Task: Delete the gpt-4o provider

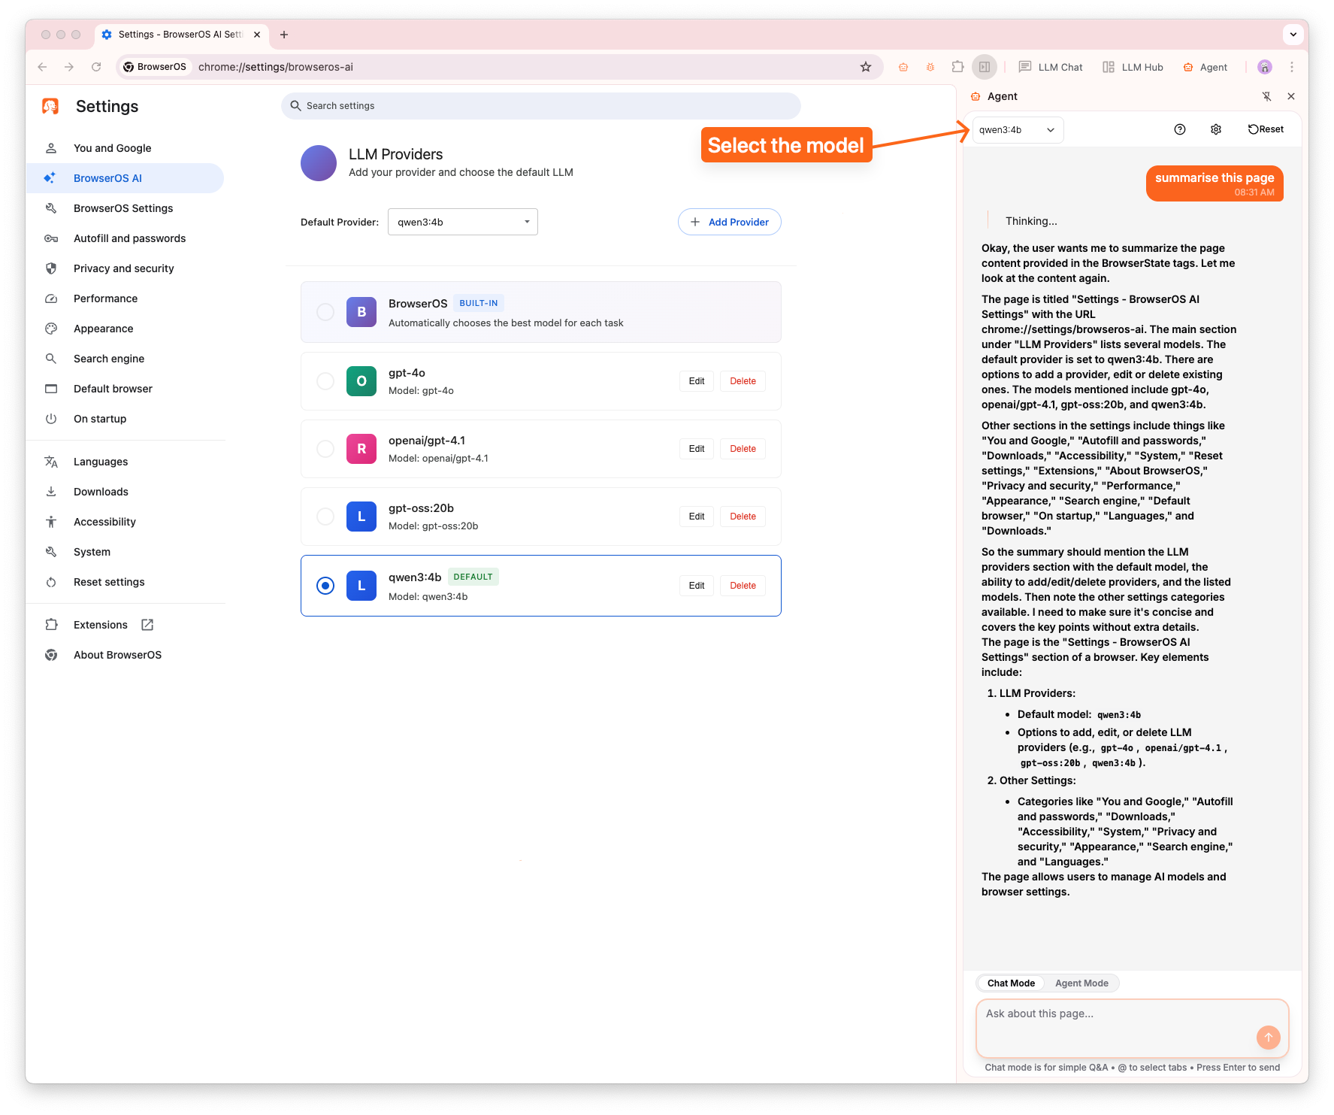Action: (743, 381)
